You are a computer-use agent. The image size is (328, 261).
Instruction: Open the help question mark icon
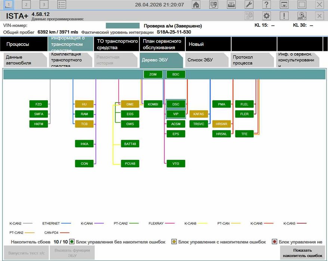coord(266,4)
